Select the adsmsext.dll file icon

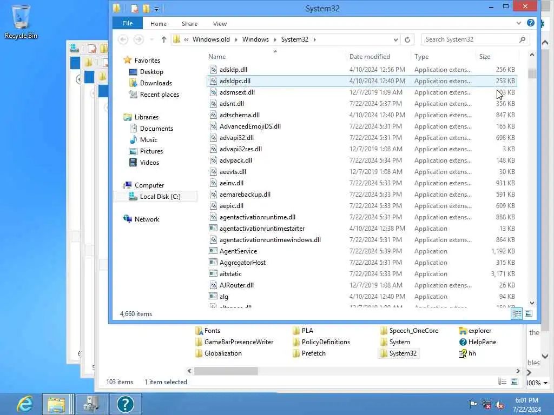tap(213, 92)
